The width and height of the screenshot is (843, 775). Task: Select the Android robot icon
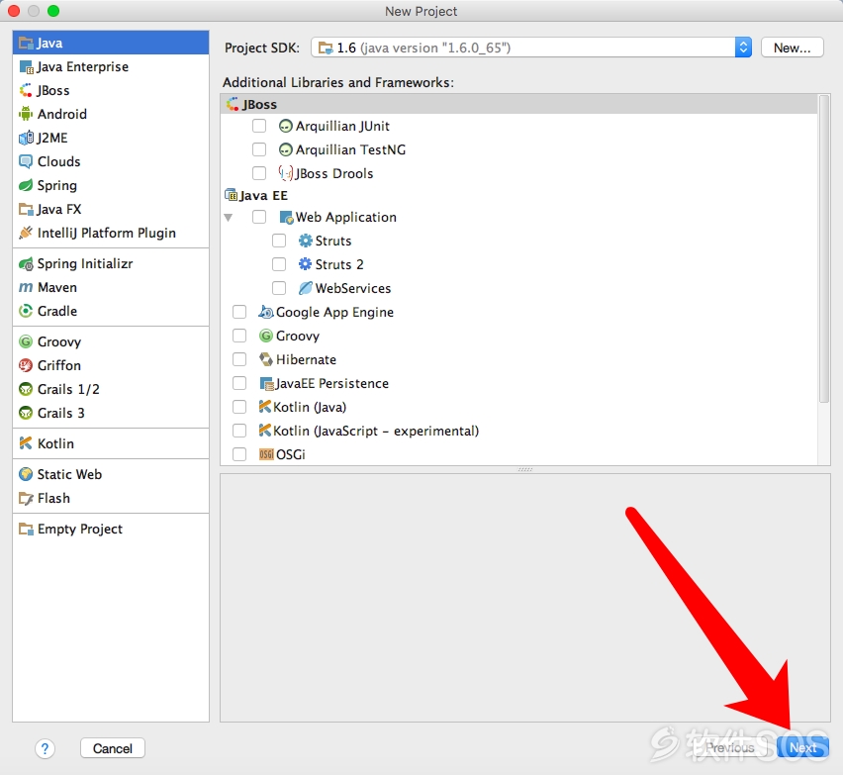pyautogui.click(x=26, y=114)
